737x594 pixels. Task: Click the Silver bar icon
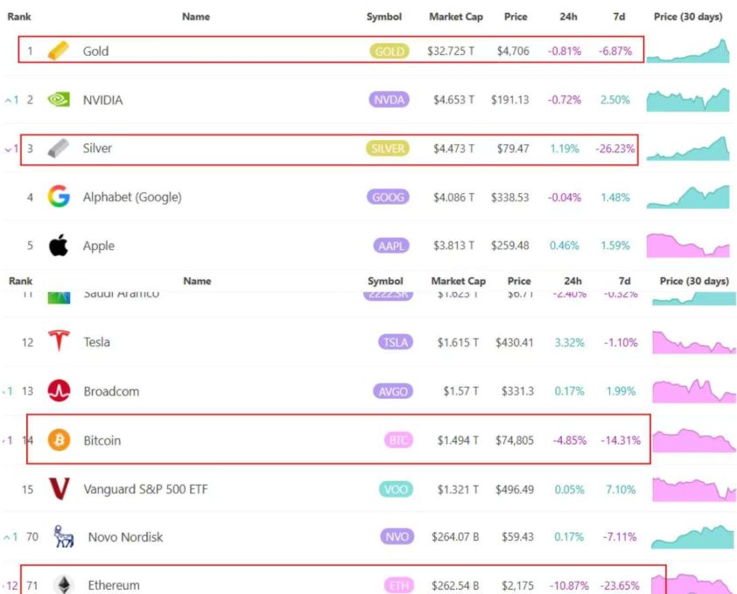point(59,148)
